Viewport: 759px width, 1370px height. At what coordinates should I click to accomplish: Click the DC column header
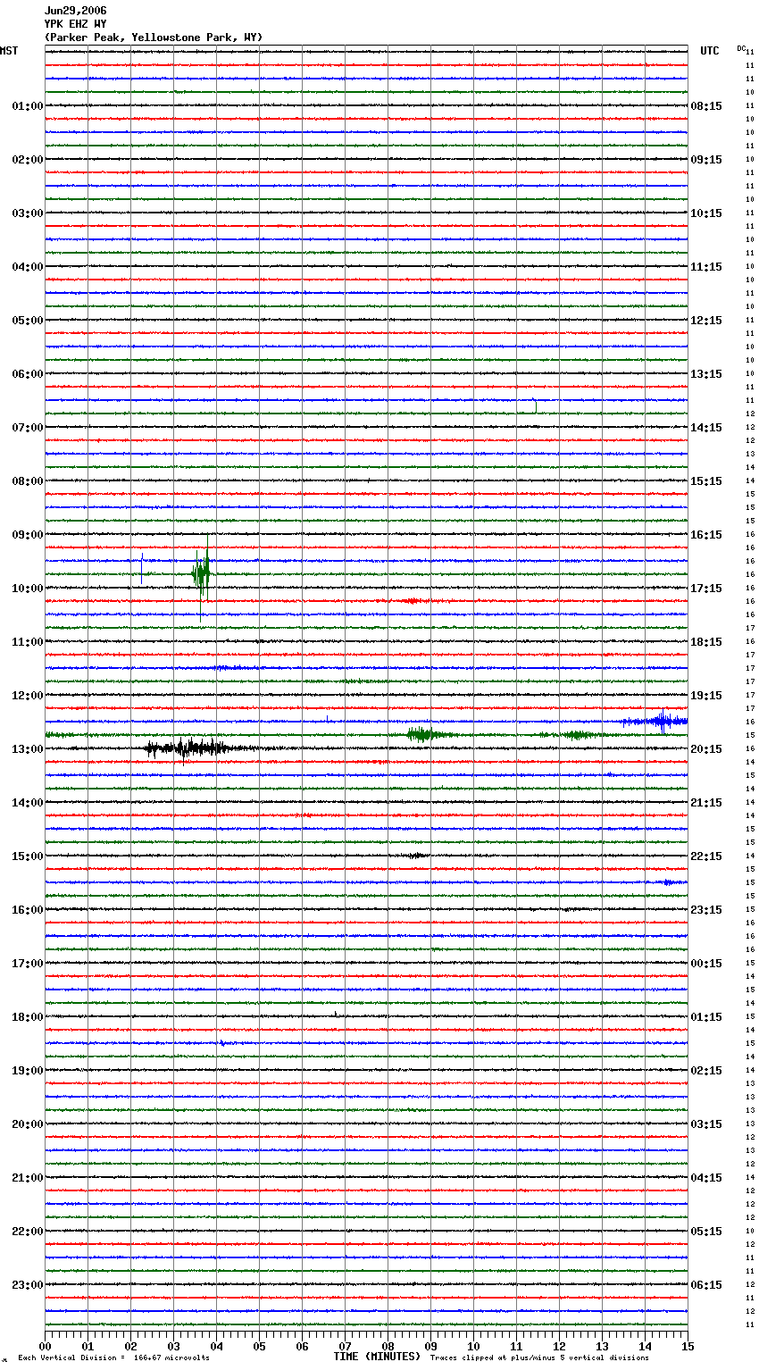(x=741, y=48)
